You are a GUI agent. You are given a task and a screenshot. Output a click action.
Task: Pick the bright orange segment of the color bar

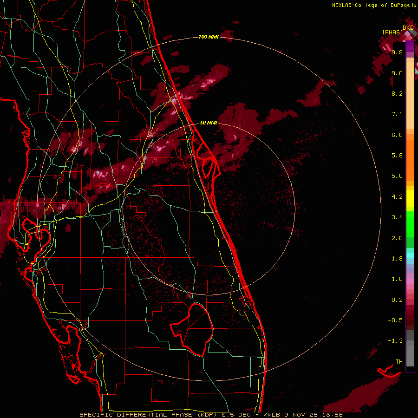410,160
